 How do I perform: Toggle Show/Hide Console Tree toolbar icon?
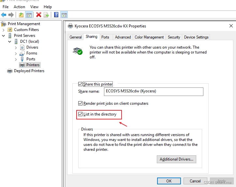click(x=29, y=15)
